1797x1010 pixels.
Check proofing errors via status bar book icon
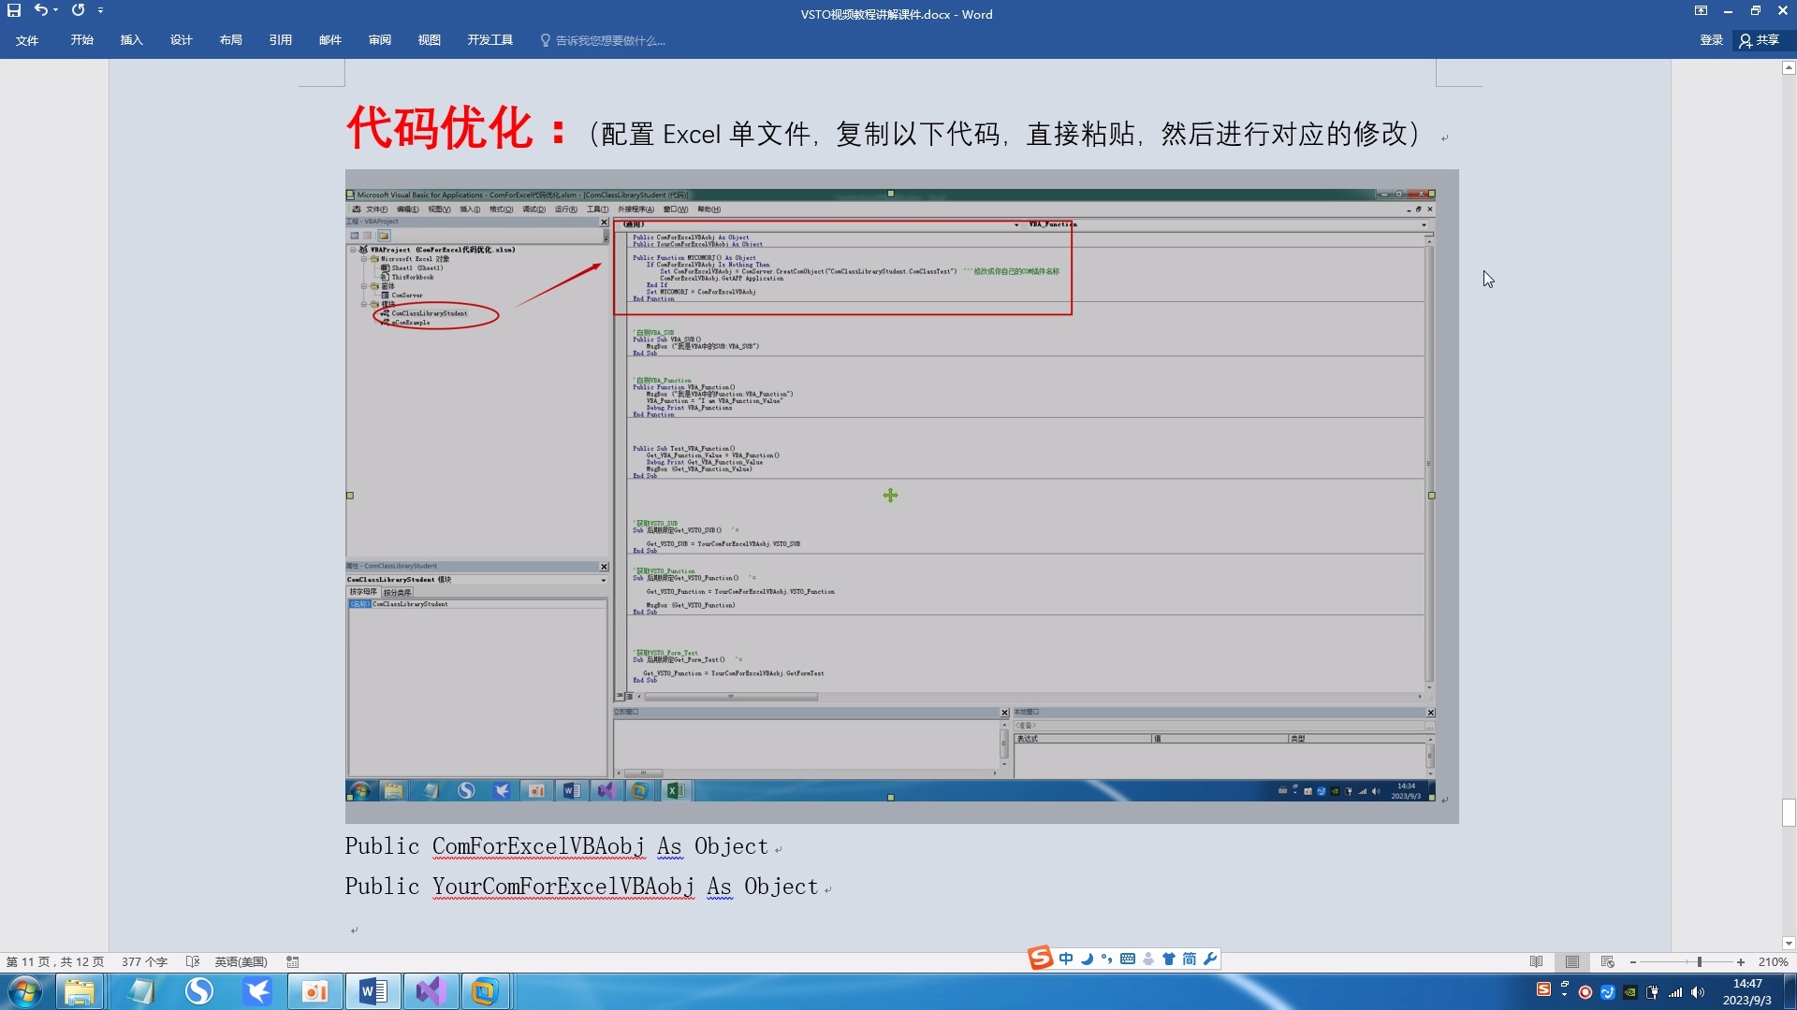(x=193, y=961)
